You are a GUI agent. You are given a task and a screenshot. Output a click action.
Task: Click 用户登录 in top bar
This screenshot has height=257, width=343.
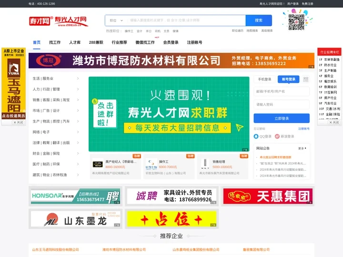pyautogui.click(x=293, y=4)
